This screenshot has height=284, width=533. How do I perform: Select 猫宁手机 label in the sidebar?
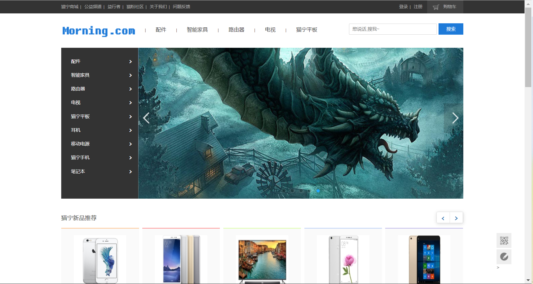(80, 158)
